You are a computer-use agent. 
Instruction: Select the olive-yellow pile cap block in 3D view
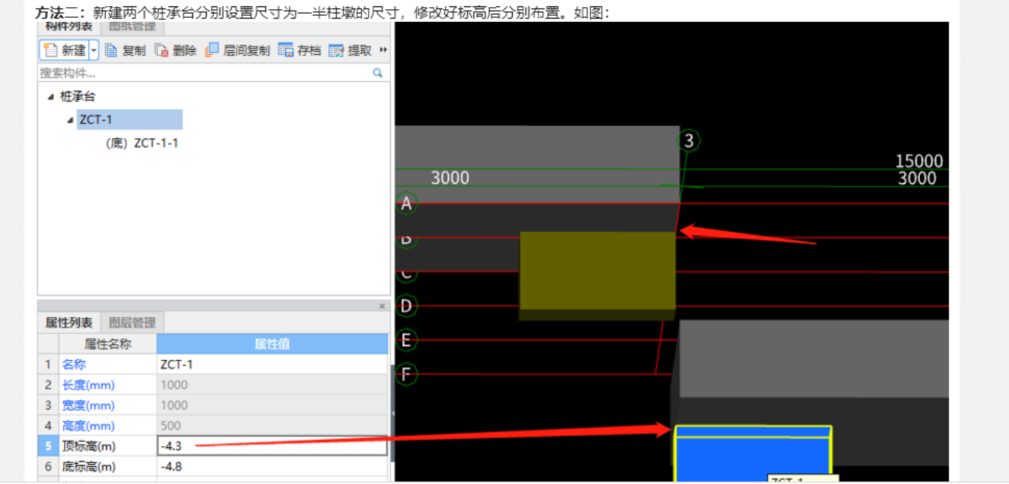(597, 275)
